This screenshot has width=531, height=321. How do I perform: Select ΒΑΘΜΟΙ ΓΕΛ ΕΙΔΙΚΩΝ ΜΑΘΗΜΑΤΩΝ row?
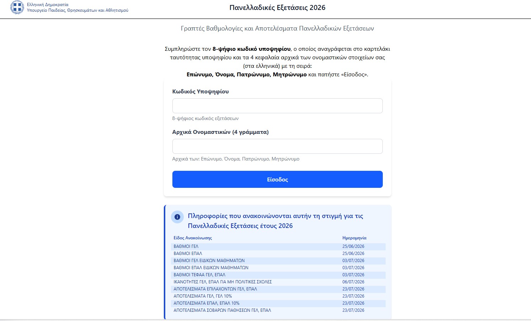pos(279,261)
